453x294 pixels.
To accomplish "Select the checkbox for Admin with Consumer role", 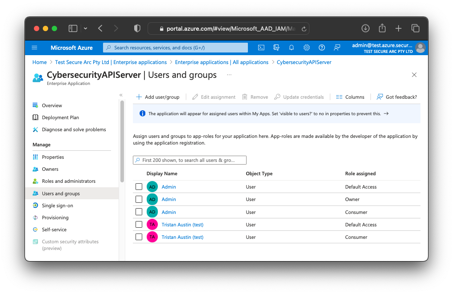I will 139,212.
